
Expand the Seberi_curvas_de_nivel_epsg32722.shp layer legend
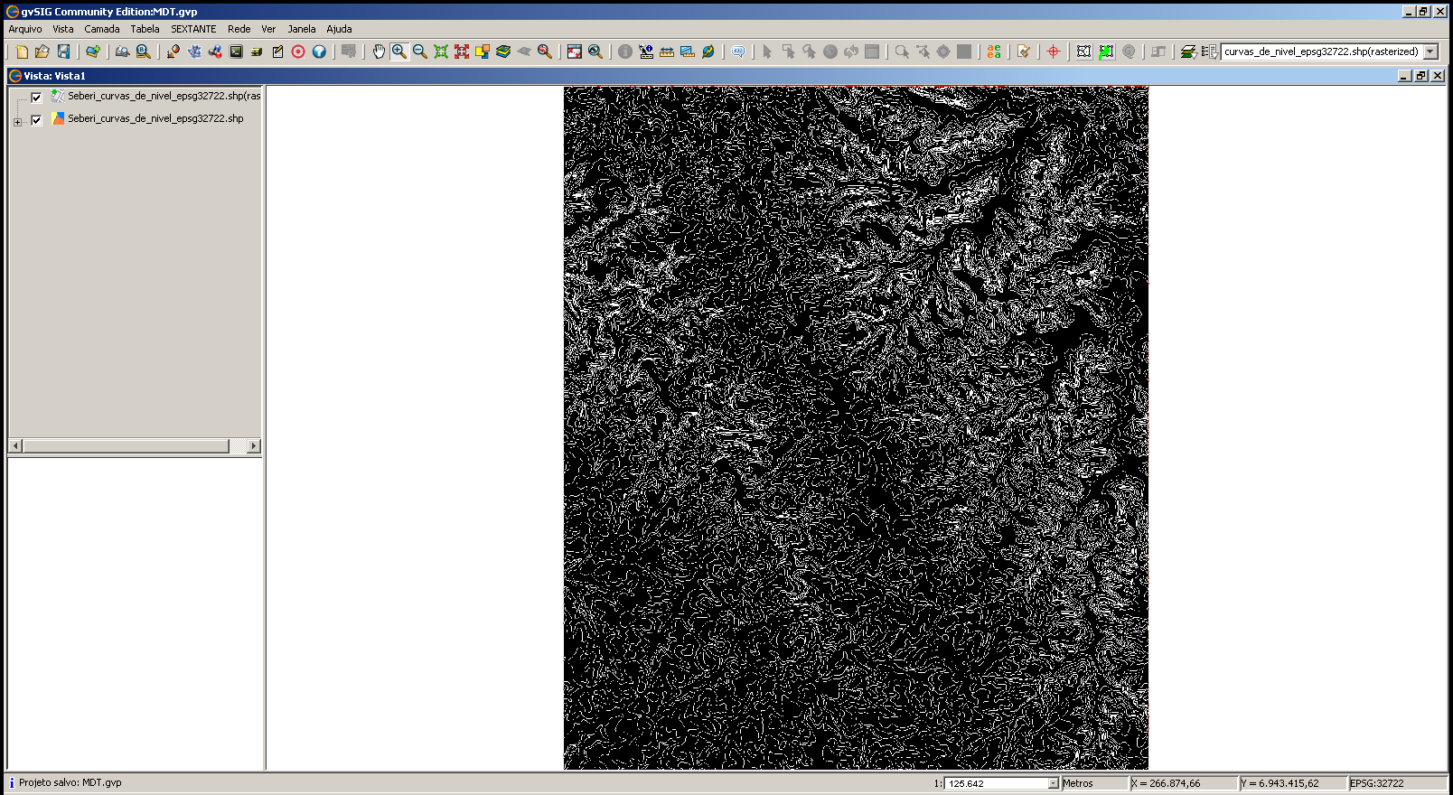(x=17, y=122)
